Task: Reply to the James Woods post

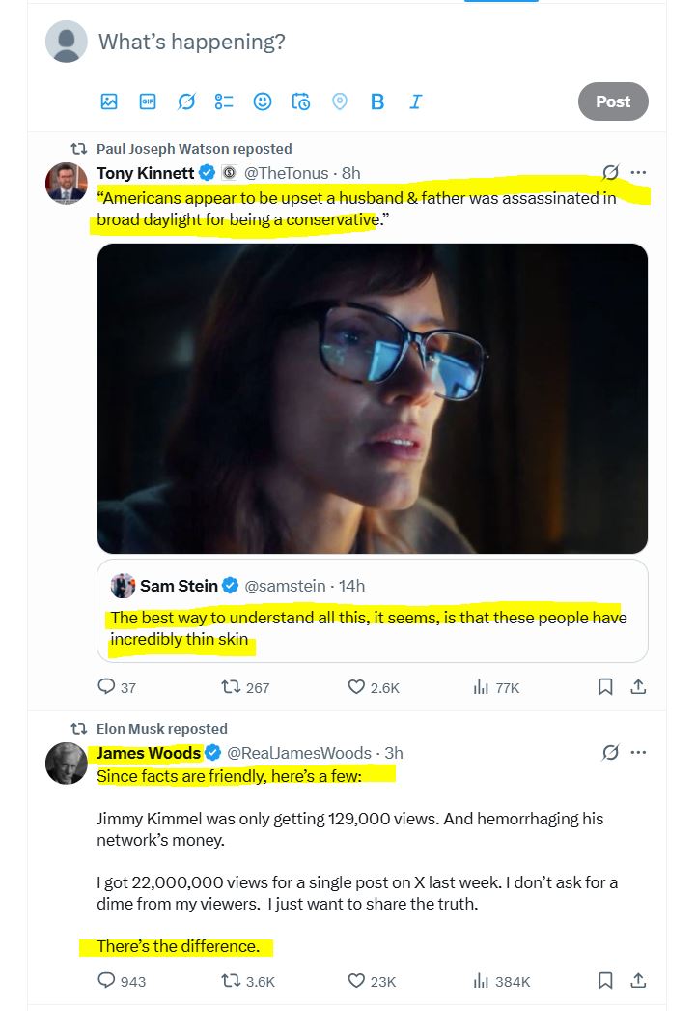Action: (107, 981)
